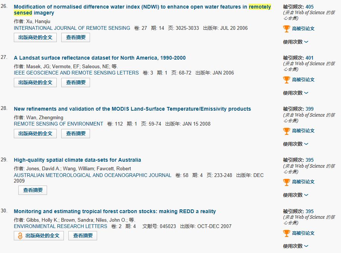This screenshot has width=341, height=253.
Task: Expand 使用次数 for the NDWI paper
Action: coord(295,42)
